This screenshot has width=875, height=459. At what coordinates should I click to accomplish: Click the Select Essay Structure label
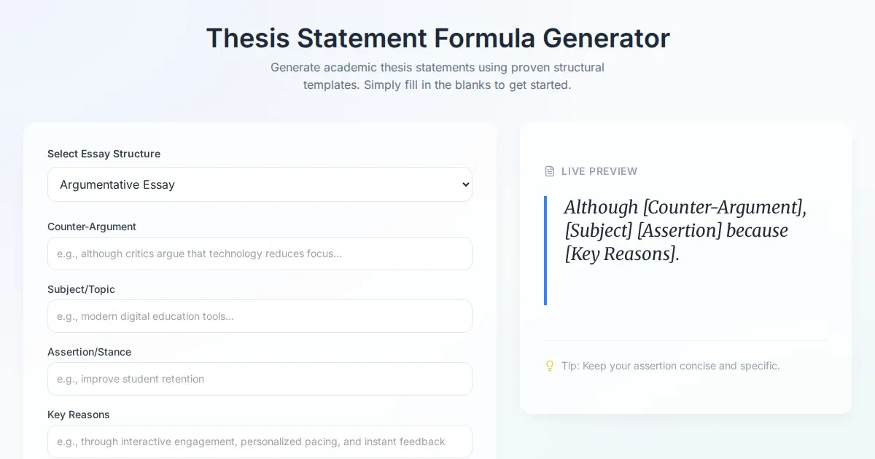(x=104, y=154)
